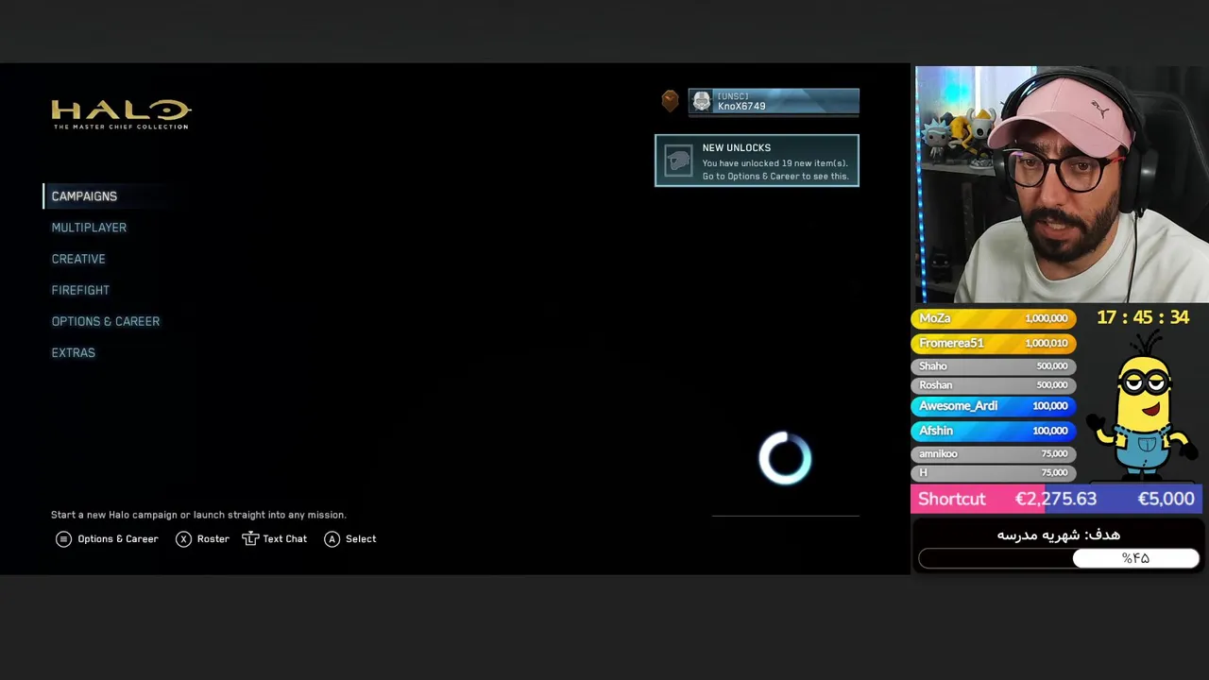The height and width of the screenshot is (680, 1209).
Task: Click the X Roster button icon
Action: click(x=183, y=539)
